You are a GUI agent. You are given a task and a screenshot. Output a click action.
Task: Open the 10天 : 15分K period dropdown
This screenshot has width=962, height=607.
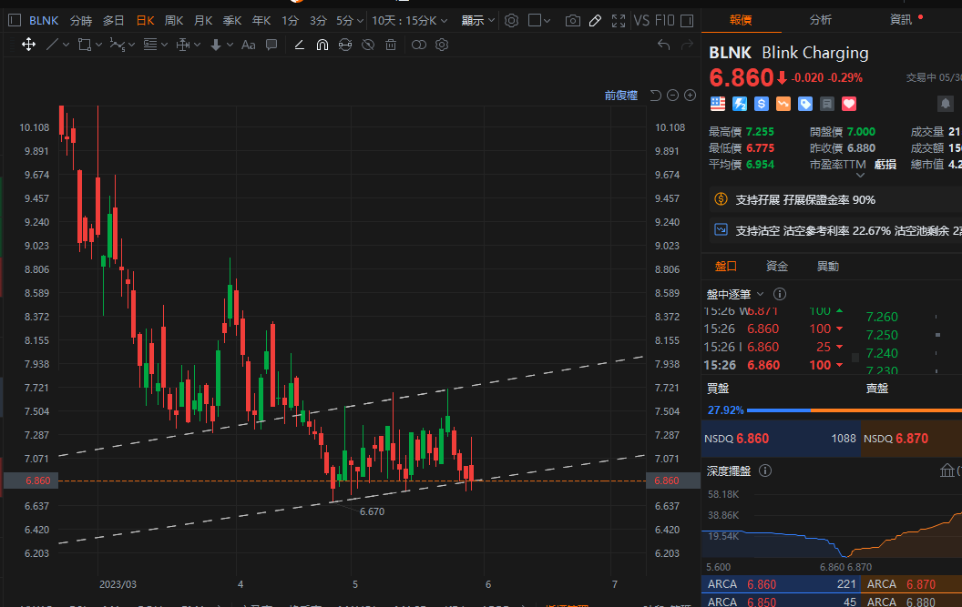409,21
